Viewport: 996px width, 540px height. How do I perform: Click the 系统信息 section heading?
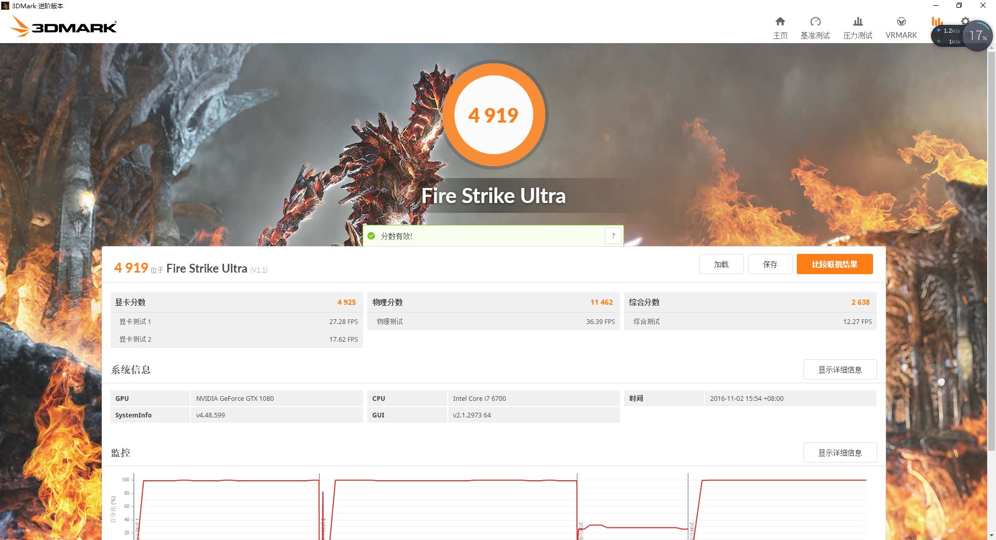tap(131, 370)
